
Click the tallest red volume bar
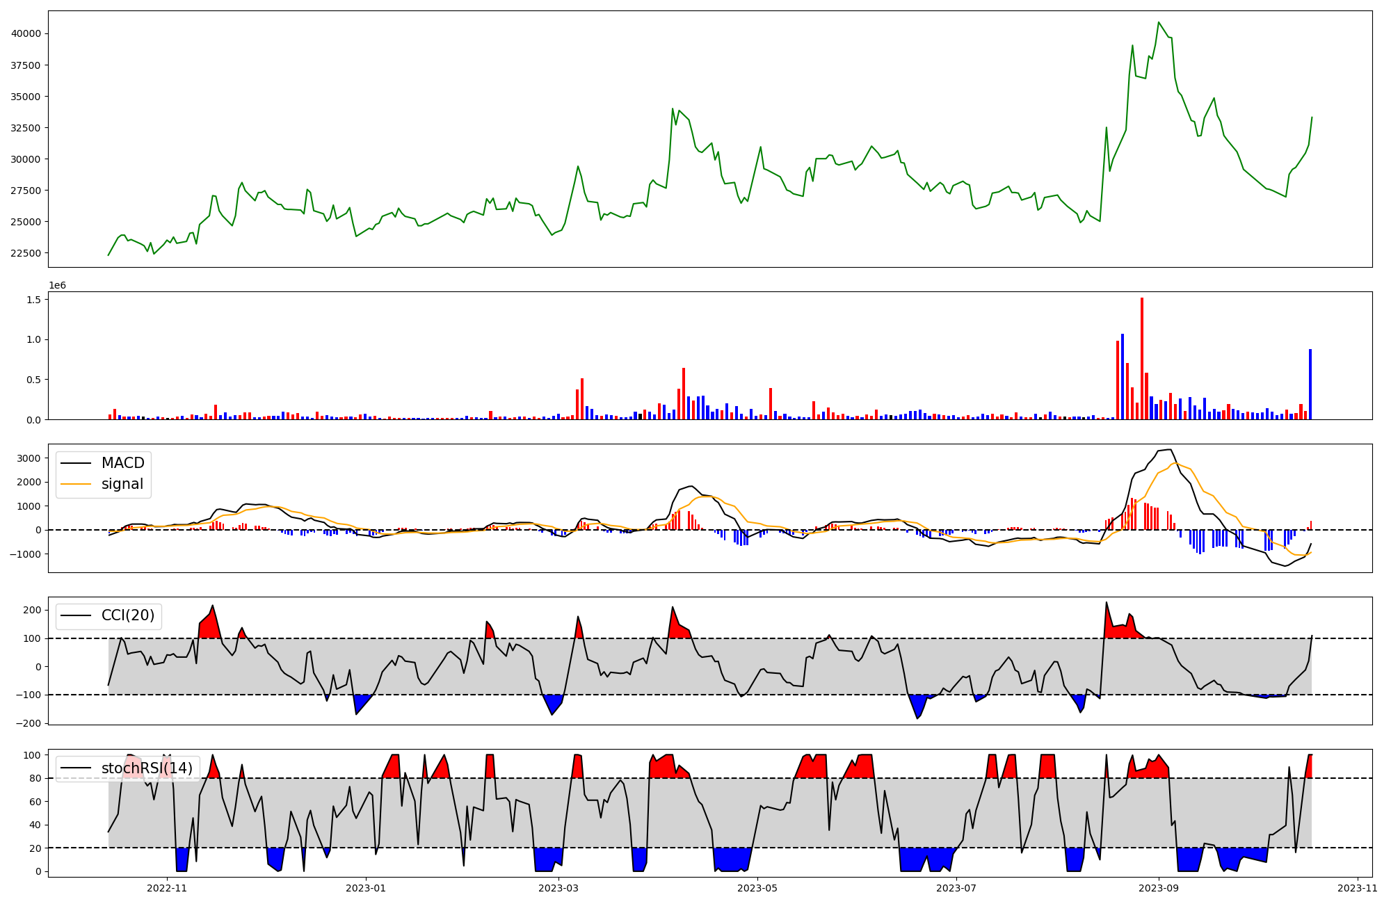[1142, 358]
